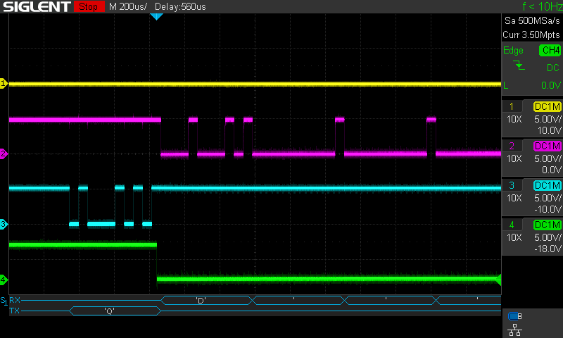Click the green trigger level marker at right edge

(498, 280)
